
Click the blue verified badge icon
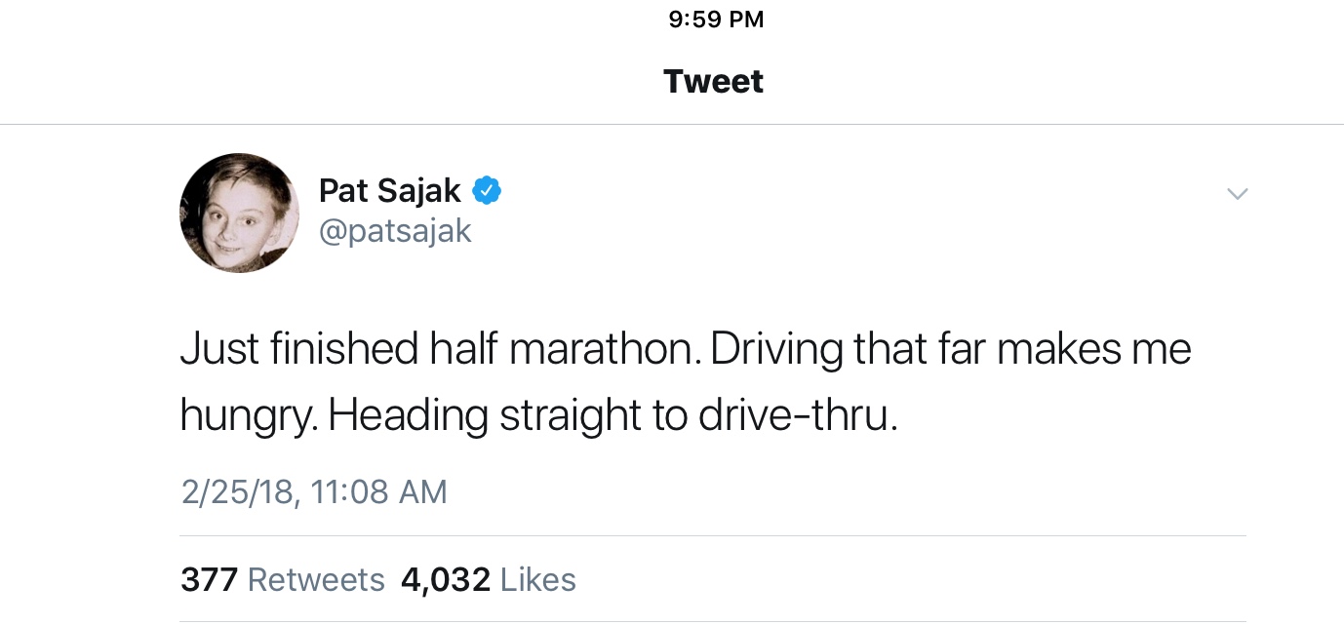[487, 190]
